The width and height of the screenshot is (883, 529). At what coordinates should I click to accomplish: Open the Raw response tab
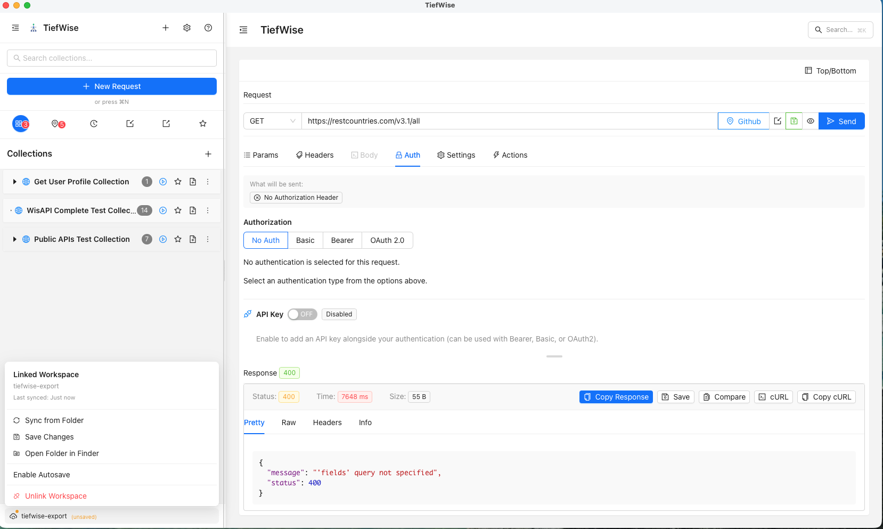coord(288,422)
